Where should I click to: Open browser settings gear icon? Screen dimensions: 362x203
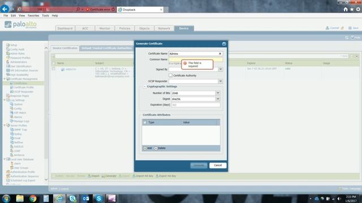pos(358,10)
